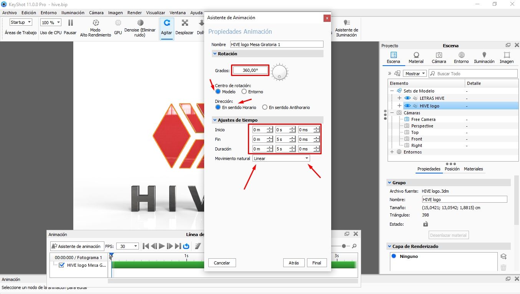Open the Movimiento natural Linear dropdown
The image size is (520, 294).
coord(281,159)
